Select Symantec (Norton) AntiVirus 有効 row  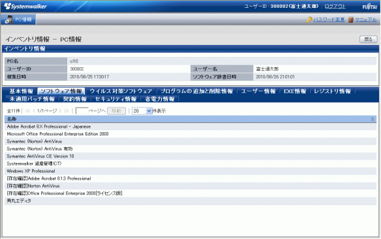pyautogui.click(x=190, y=148)
